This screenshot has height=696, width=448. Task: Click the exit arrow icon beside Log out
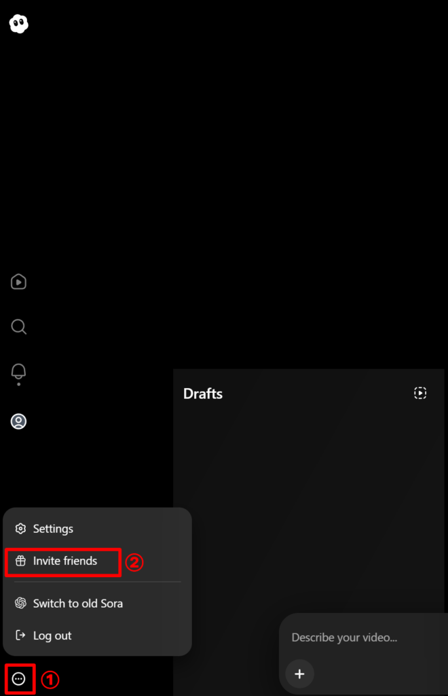[20, 636]
